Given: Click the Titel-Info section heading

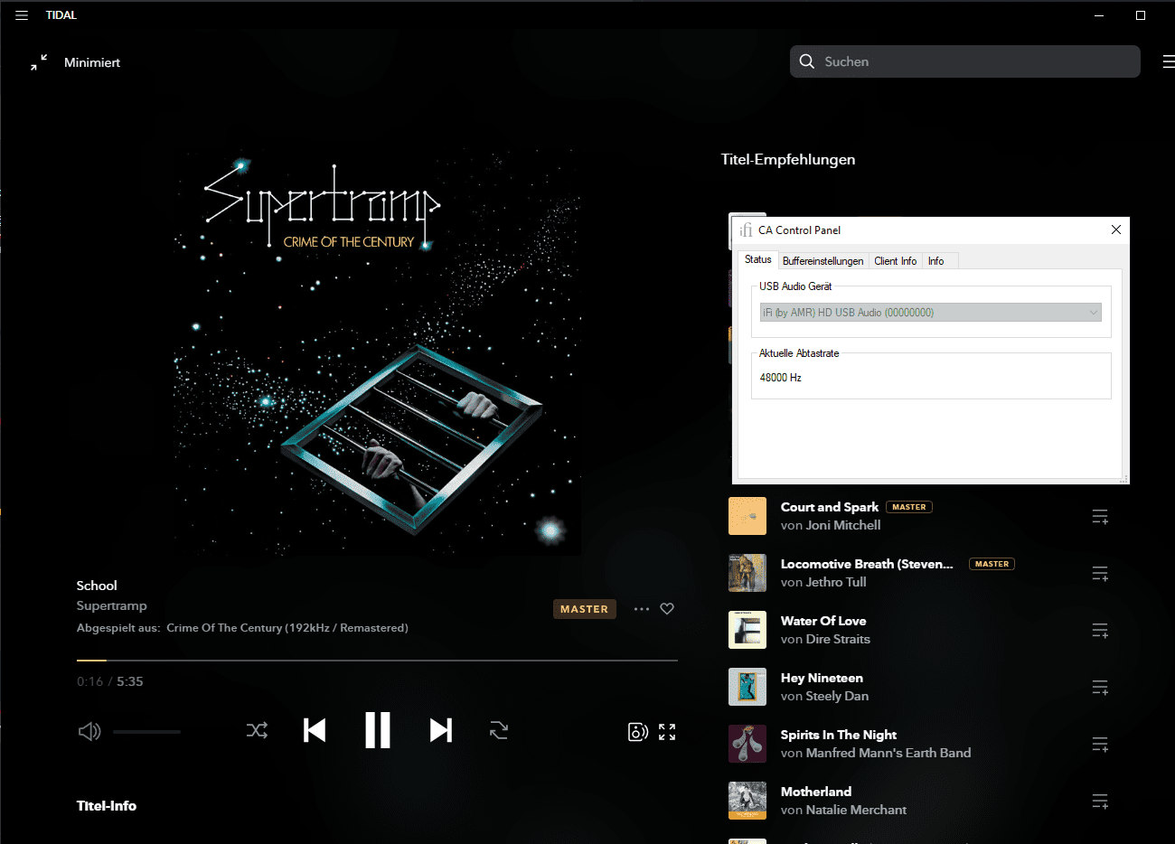Looking at the screenshot, I should pyautogui.click(x=107, y=806).
